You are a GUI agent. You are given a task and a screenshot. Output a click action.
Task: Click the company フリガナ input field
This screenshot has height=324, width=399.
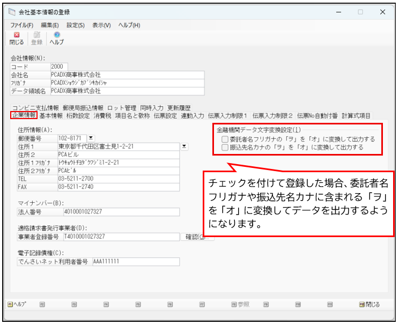[x=127, y=83]
